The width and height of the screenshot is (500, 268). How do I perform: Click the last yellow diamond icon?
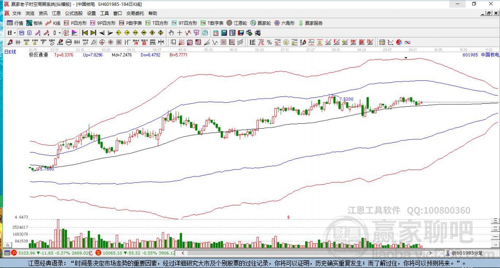point(160,33)
